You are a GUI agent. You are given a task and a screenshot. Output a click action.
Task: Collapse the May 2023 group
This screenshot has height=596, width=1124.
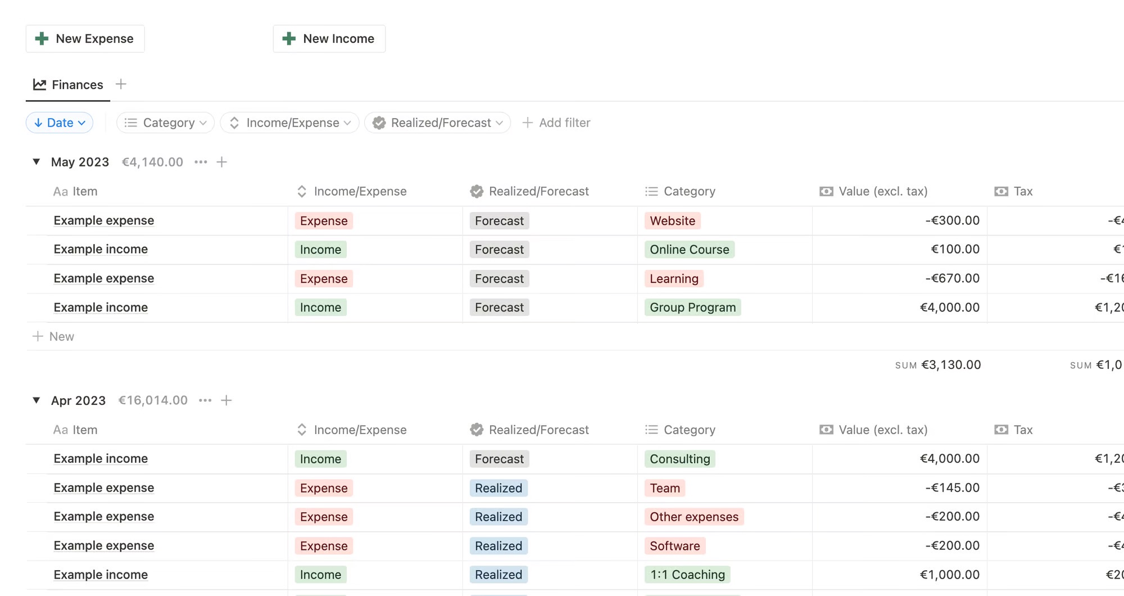pyautogui.click(x=37, y=162)
